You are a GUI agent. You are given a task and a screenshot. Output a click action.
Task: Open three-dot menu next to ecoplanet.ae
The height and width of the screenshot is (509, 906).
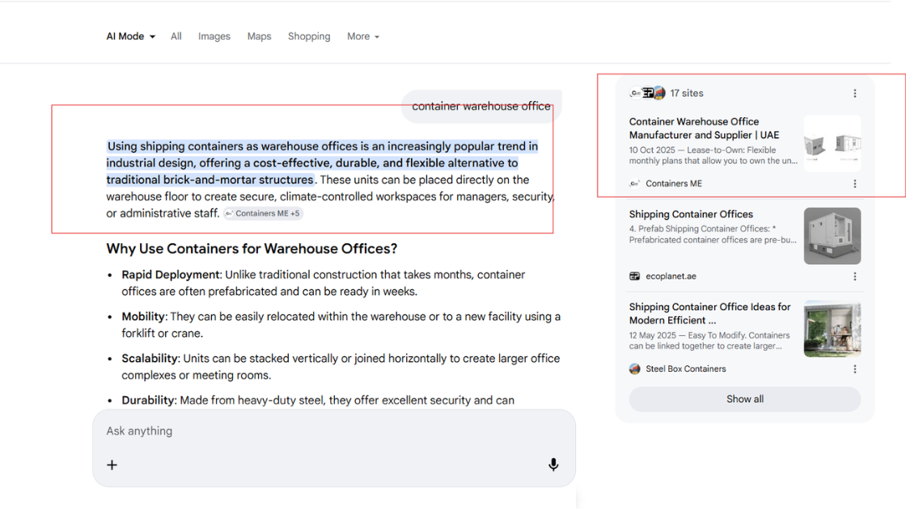point(855,276)
